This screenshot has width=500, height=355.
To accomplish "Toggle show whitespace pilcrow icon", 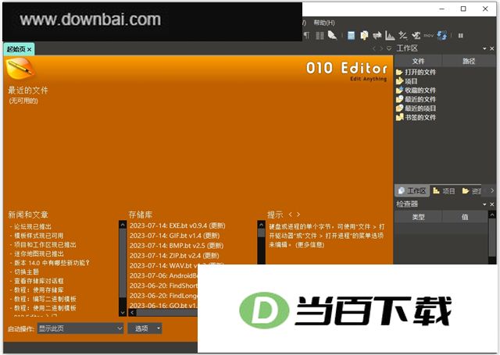I will pos(306,35).
